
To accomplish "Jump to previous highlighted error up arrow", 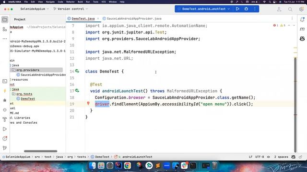I will pos(289,25).
